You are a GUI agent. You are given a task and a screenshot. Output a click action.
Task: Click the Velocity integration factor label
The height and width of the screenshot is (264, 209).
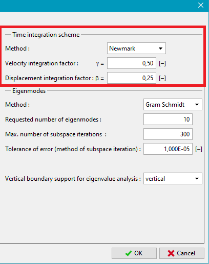41,63
